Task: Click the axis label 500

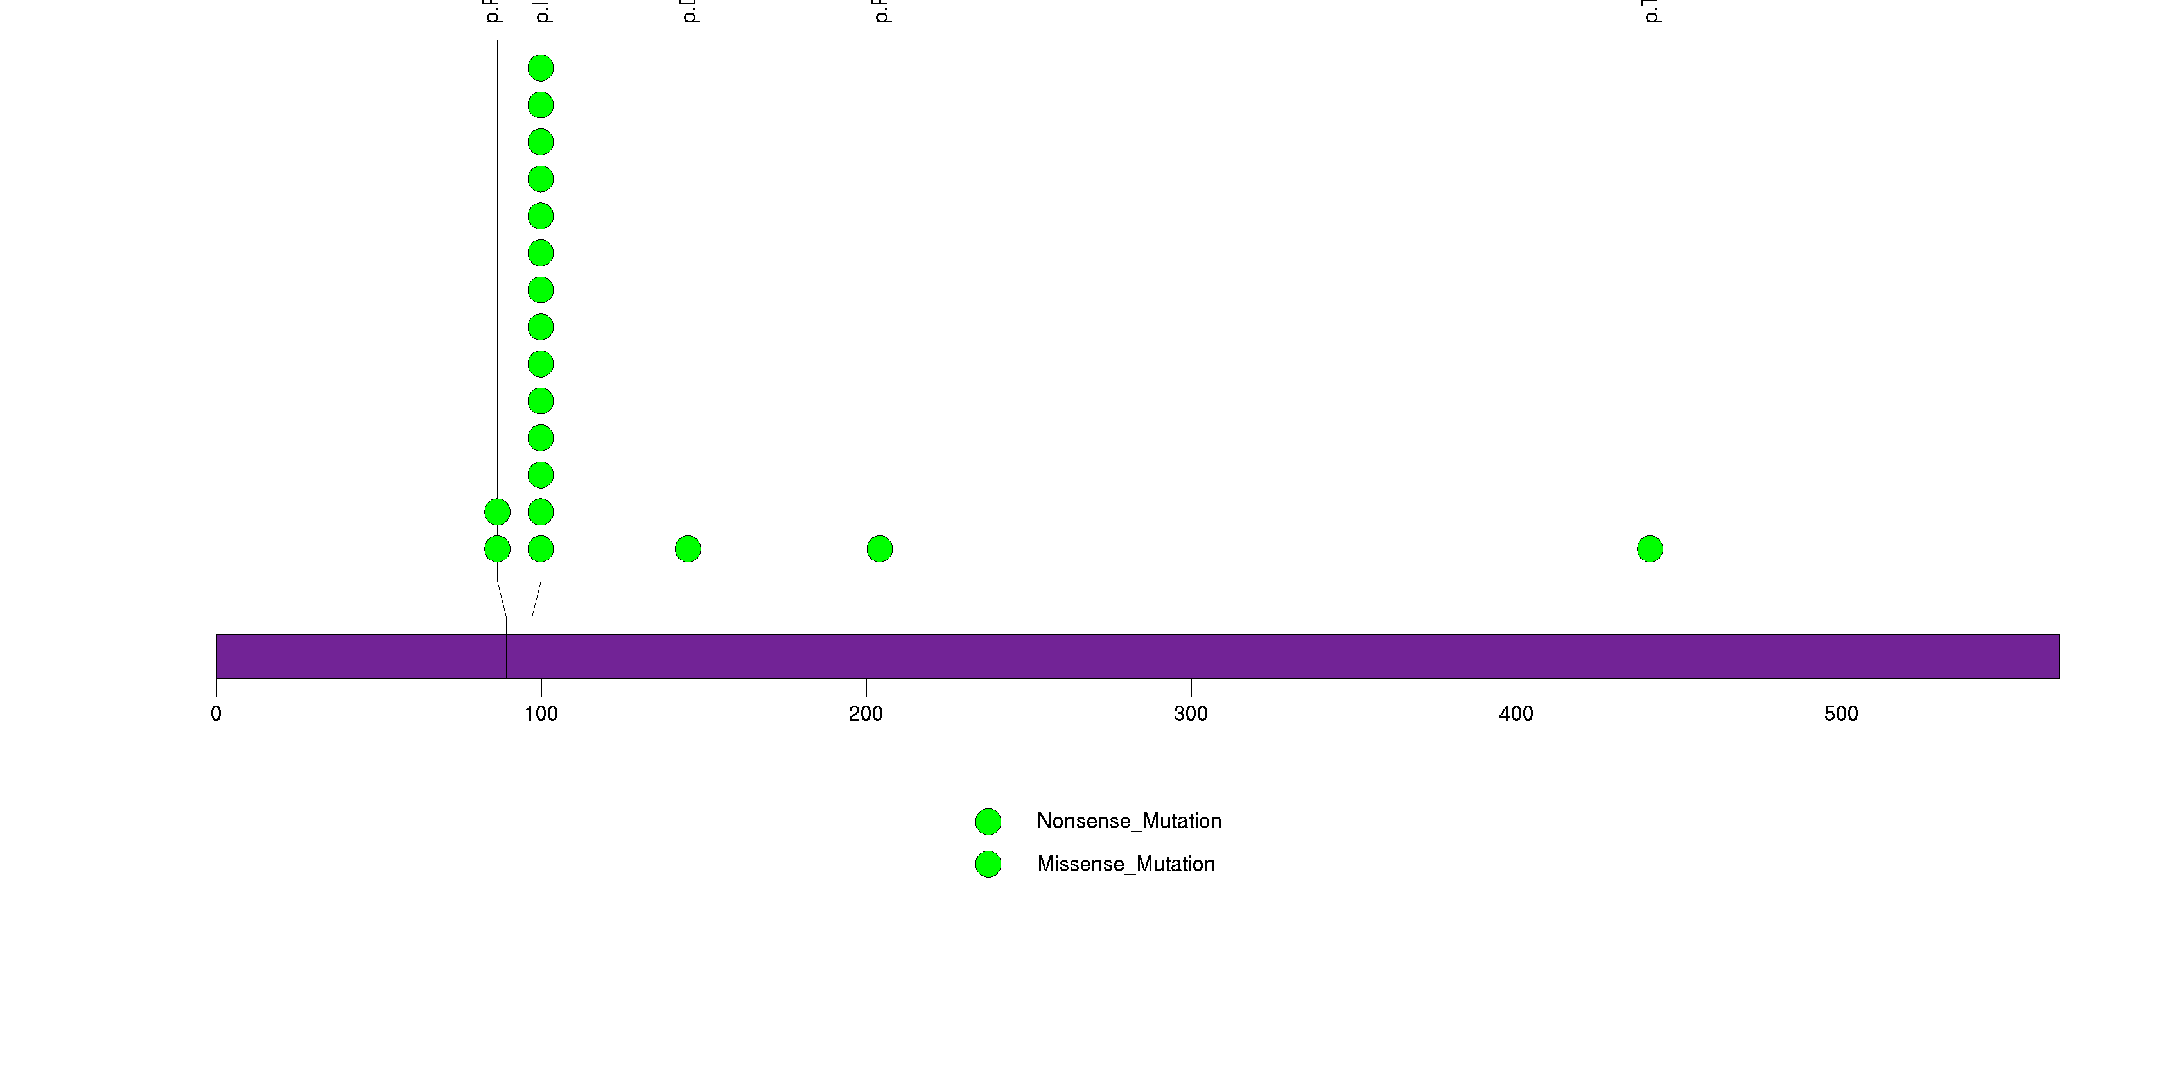Action: click(1840, 714)
